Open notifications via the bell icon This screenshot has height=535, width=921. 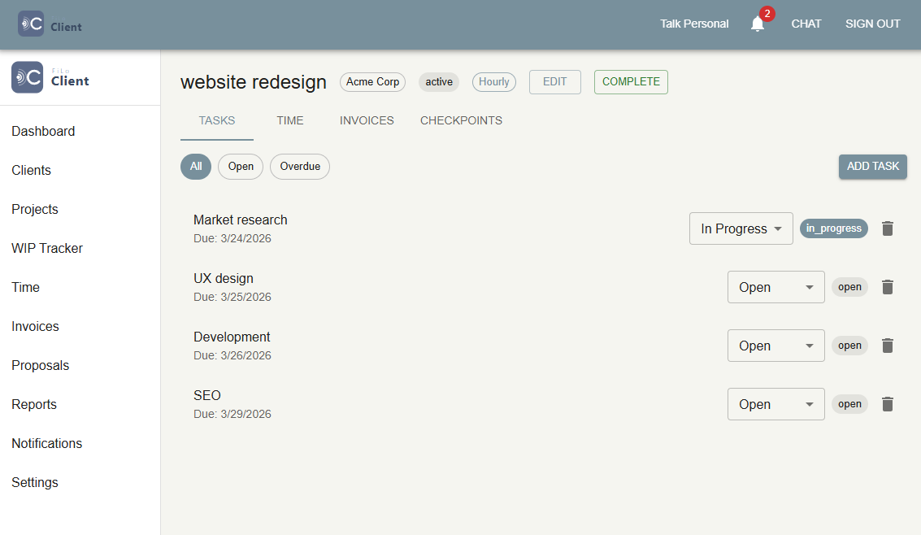pos(758,23)
